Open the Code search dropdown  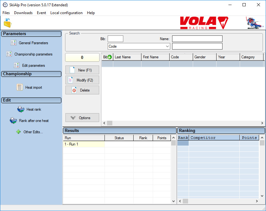coord(139,46)
